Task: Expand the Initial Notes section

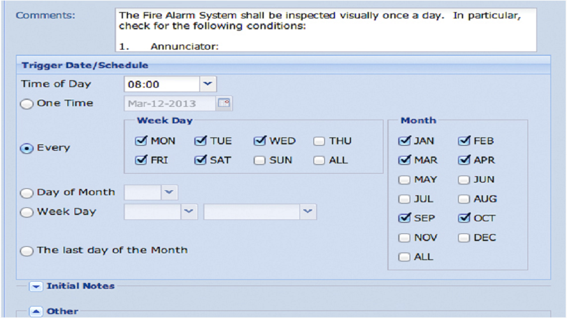Action: pos(36,286)
